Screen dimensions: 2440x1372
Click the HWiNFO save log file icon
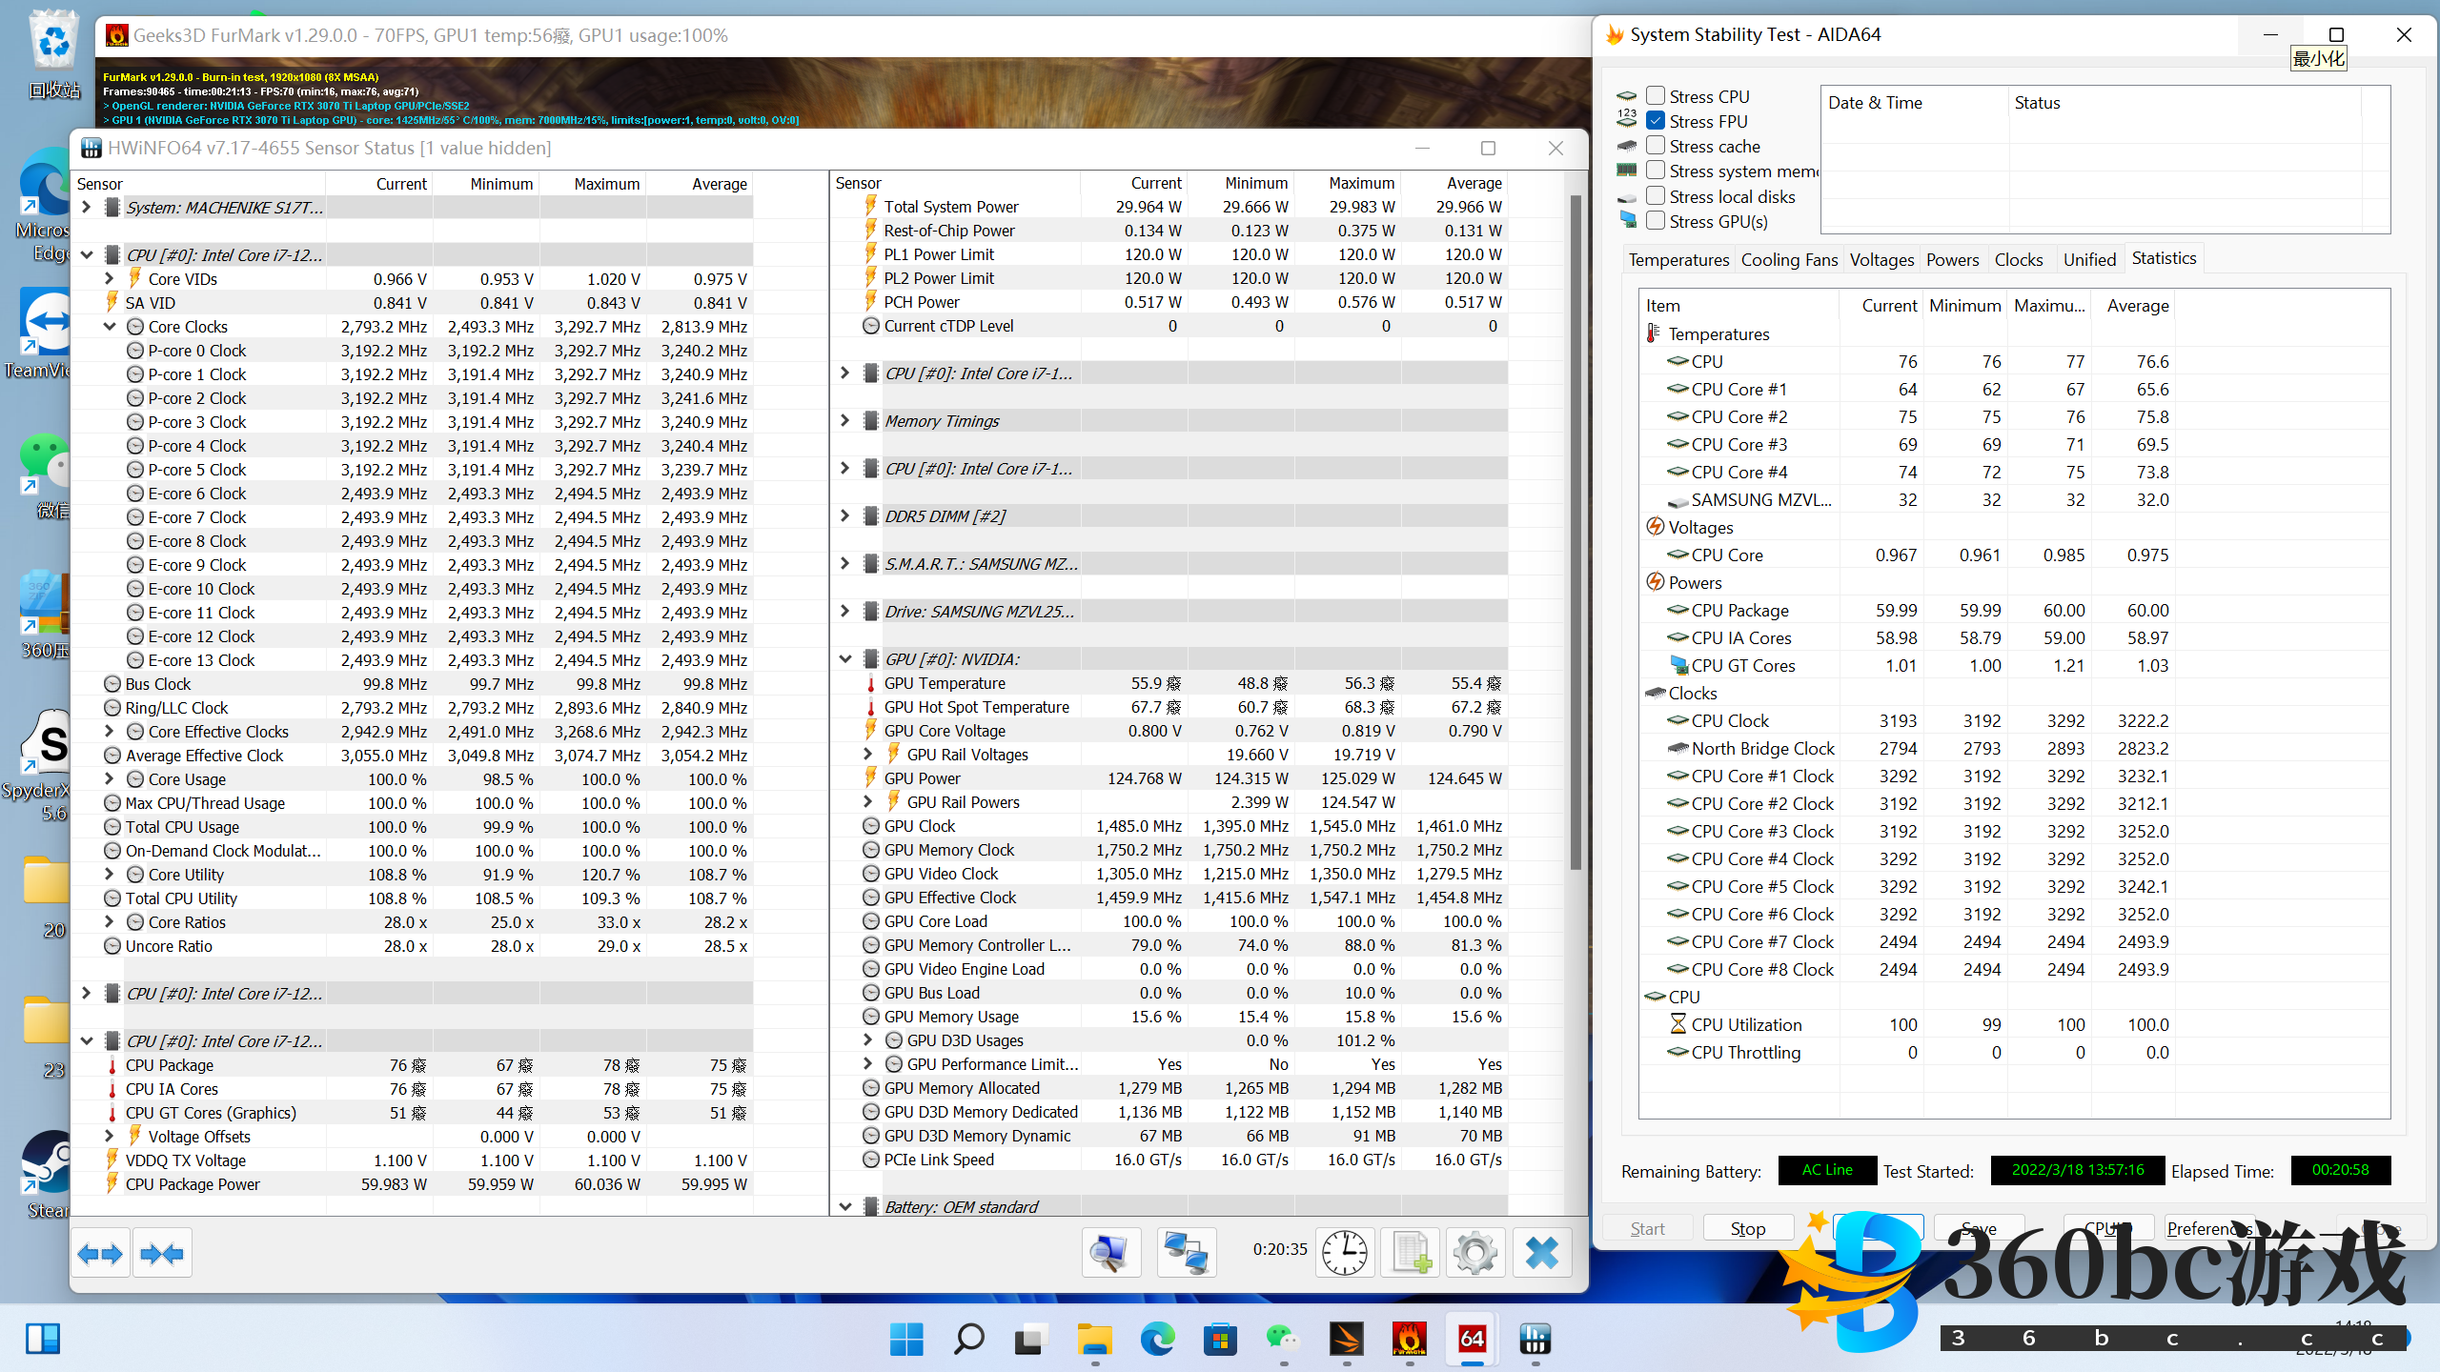tap(1411, 1252)
